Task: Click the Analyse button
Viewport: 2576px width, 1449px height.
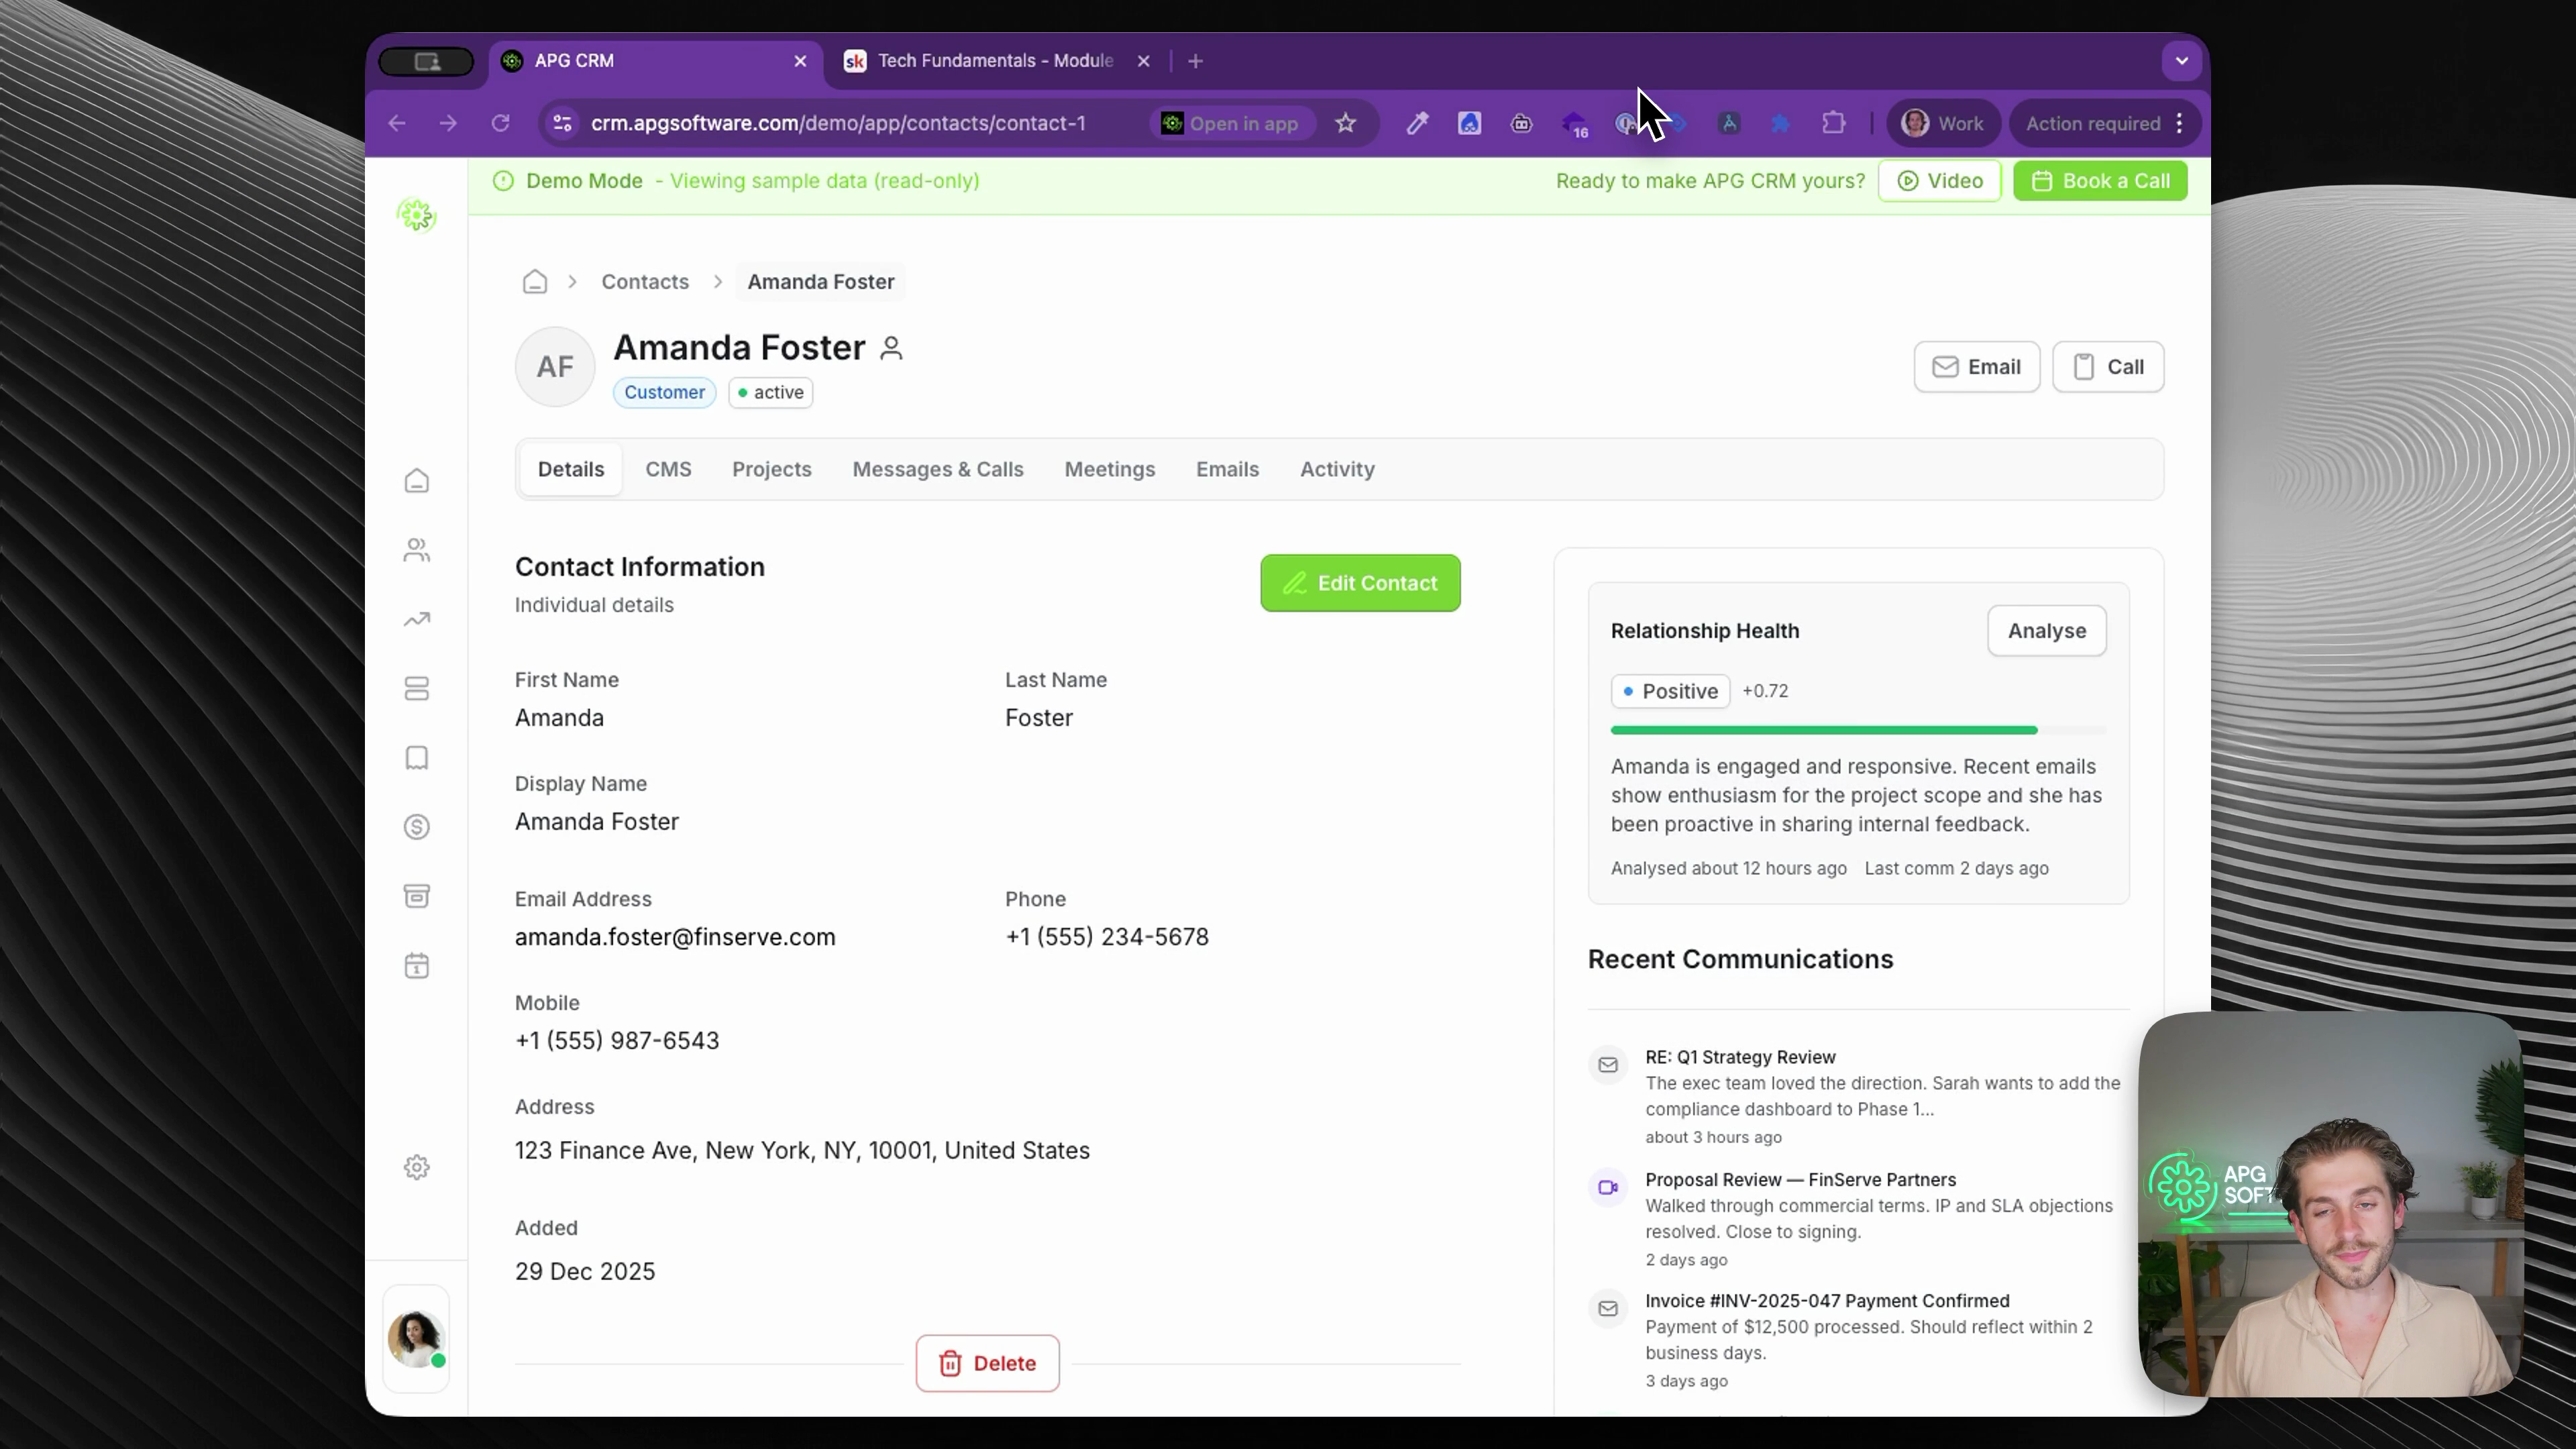Action: 2046,631
